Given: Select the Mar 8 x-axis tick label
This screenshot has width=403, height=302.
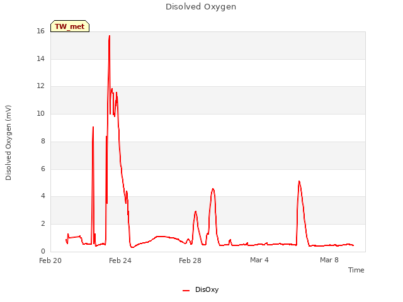Looking at the screenshot, I should [x=329, y=260].
